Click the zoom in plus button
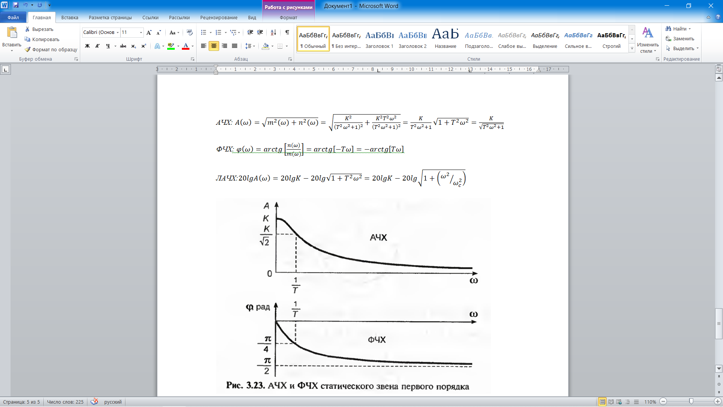This screenshot has width=723, height=407. (718, 402)
